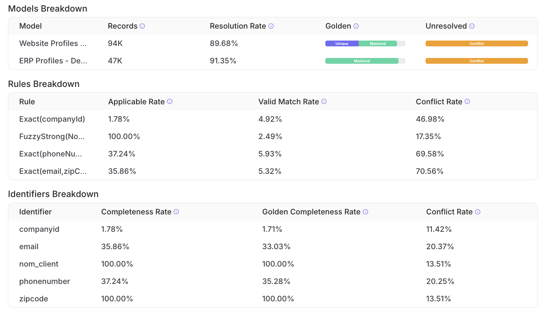Viewport: 553px width, 318px height.
Task: Click the Exact(phoneNu... rule
Action: pos(50,154)
